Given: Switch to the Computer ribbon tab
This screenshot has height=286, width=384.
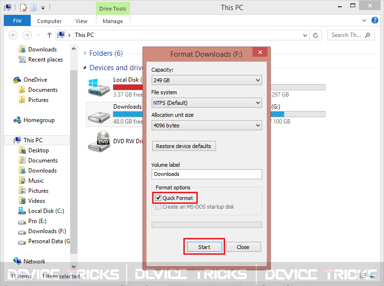Looking at the screenshot, I should tap(49, 21).
